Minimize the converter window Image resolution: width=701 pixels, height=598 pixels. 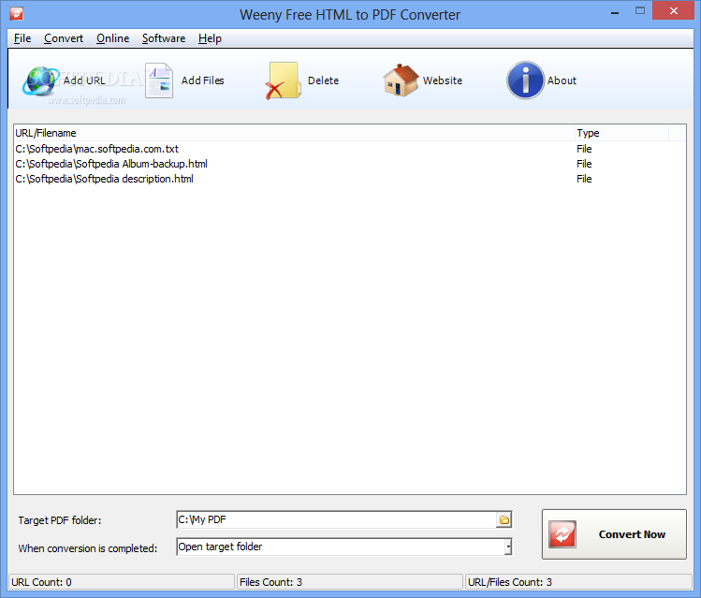pos(615,12)
